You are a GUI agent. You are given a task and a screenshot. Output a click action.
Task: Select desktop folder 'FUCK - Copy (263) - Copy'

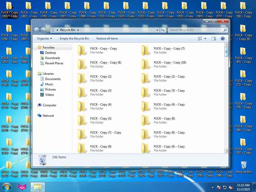pos(29,10)
